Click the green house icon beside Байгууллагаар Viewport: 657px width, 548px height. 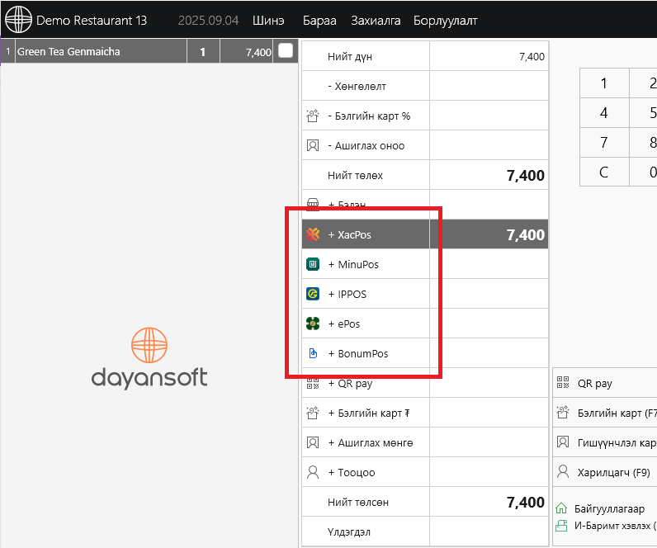(561, 508)
